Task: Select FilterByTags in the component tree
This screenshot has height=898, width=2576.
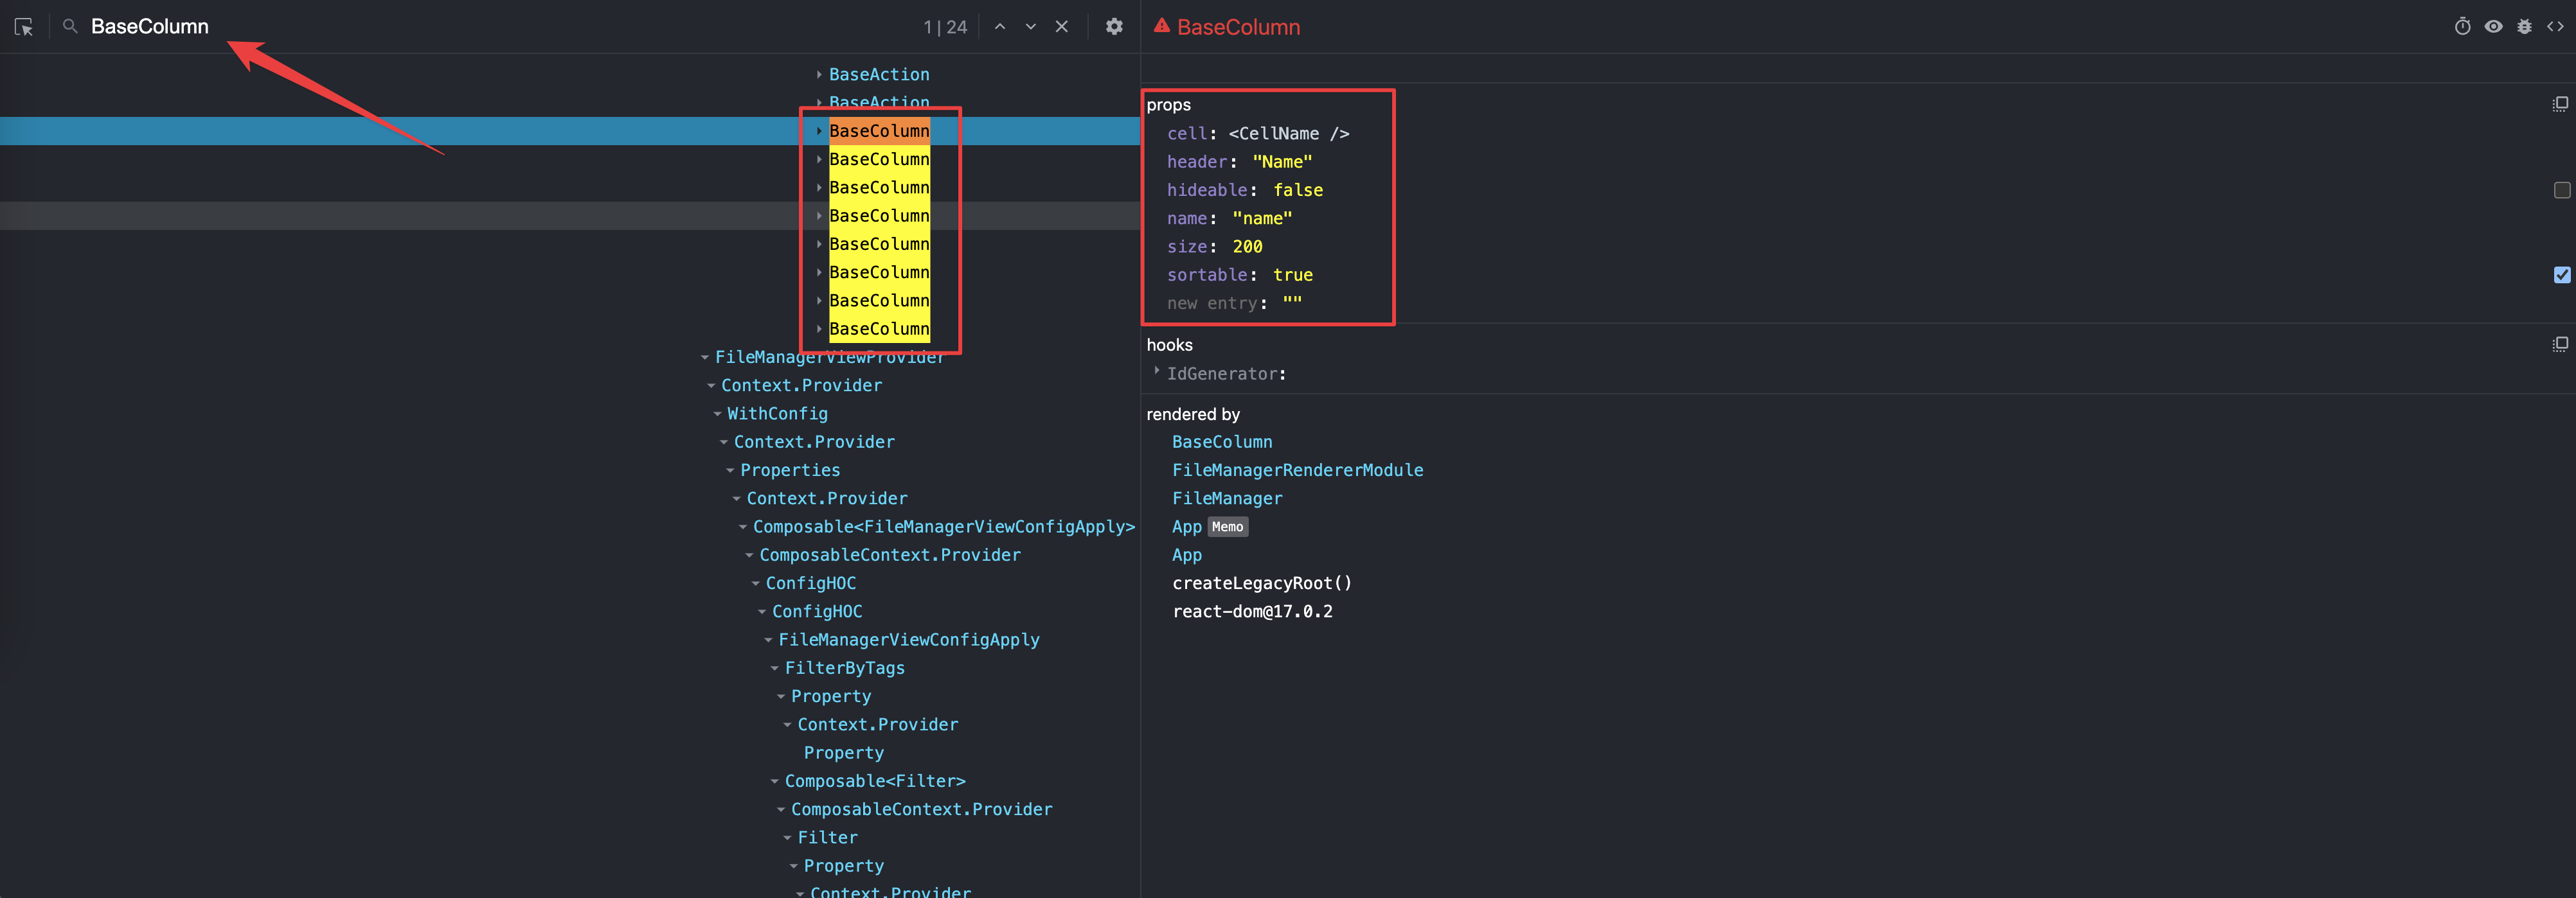Action: coord(844,668)
